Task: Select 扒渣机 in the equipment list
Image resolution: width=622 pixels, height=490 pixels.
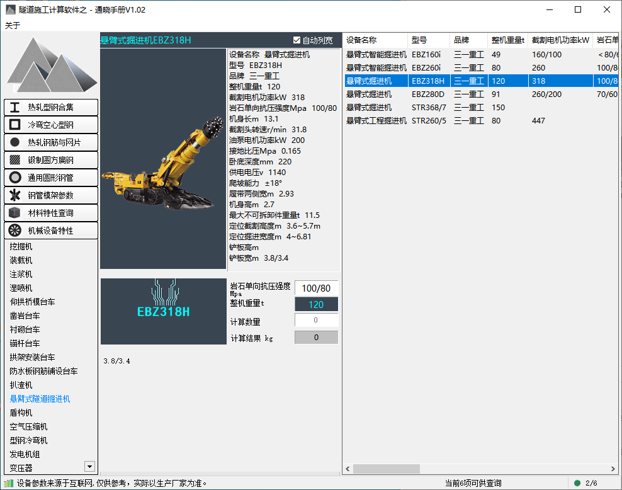Action: click(x=21, y=385)
